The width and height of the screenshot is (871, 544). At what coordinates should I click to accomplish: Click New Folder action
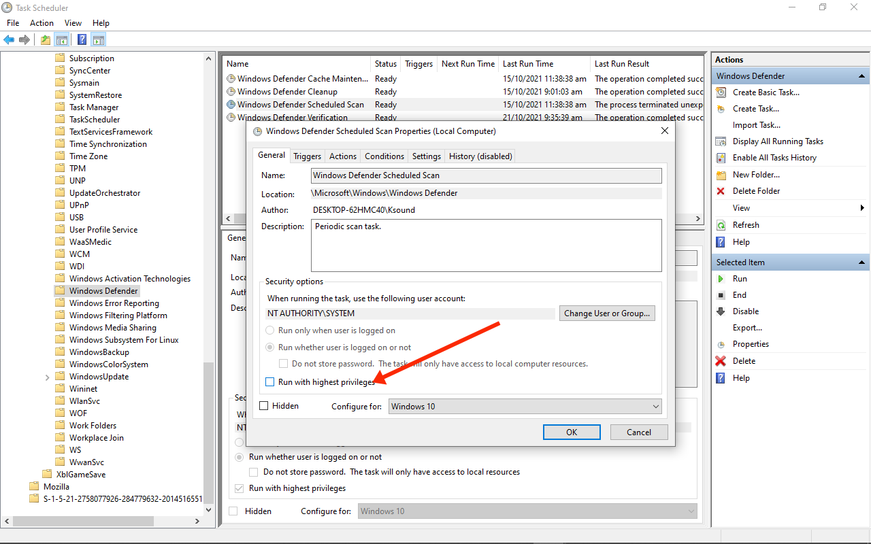[756, 175]
